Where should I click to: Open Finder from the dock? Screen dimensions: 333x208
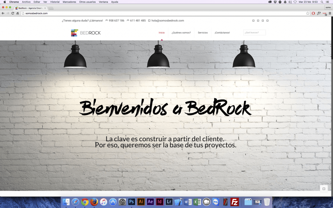tap(66, 202)
